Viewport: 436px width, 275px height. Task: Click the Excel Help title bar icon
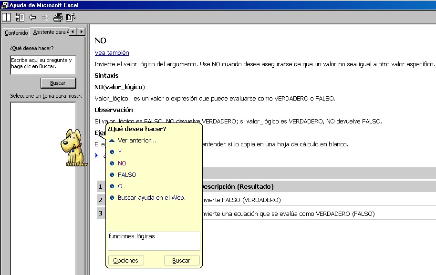(x=5, y=5)
